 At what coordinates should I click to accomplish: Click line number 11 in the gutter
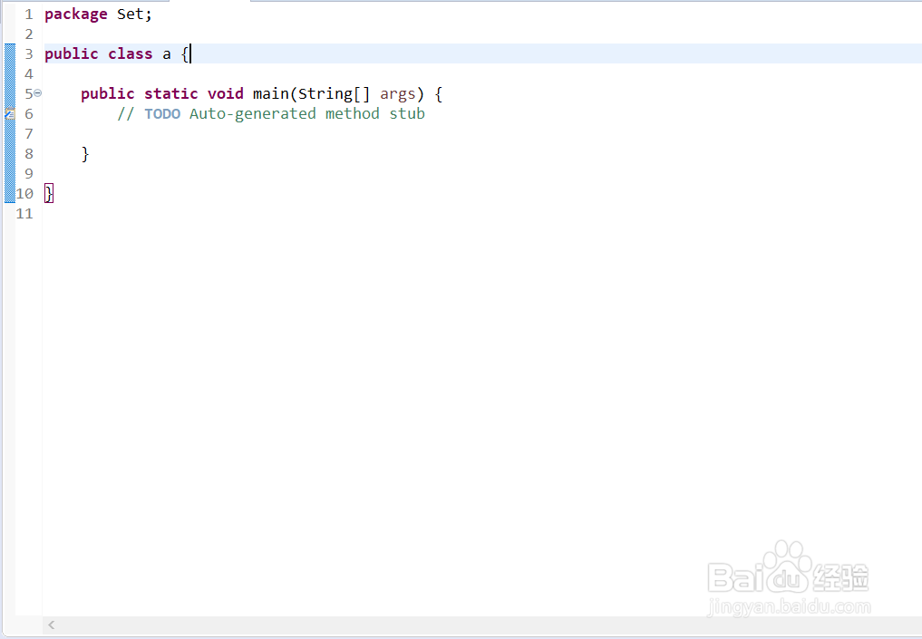(24, 213)
